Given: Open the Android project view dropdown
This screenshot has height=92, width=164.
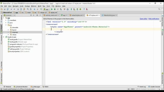Looking at the screenshot, I should (x=9, y=15).
